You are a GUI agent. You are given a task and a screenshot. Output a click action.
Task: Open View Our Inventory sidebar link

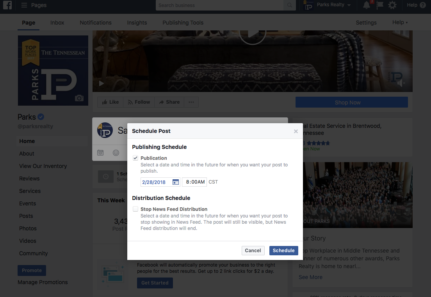(x=43, y=166)
